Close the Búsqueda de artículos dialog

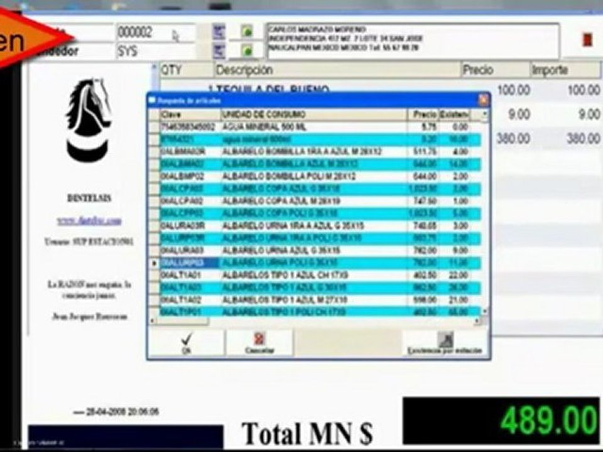pos(483,100)
